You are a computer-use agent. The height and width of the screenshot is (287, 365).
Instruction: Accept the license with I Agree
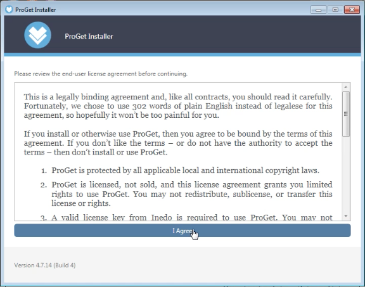182,231
